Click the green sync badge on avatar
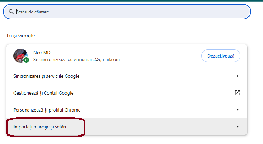This screenshot has width=263, height=144. click(x=26, y=60)
